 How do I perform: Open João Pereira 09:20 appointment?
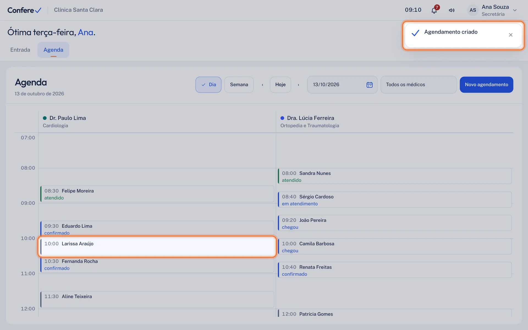click(395, 223)
